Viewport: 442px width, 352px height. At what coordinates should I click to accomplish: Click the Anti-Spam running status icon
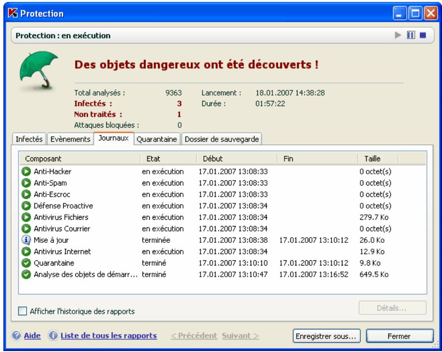click(x=26, y=183)
